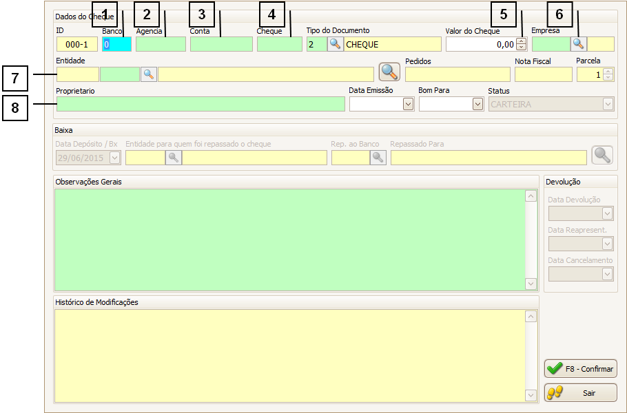The image size is (627, 413).
Task: Click the repassado entity search magnifier icon
Action: [x=173, y=158]
